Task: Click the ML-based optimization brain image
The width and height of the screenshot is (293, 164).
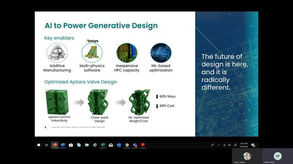Action: 161,53
